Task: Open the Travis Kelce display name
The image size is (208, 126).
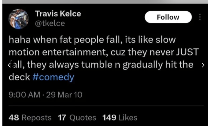Action: (58, 14)
